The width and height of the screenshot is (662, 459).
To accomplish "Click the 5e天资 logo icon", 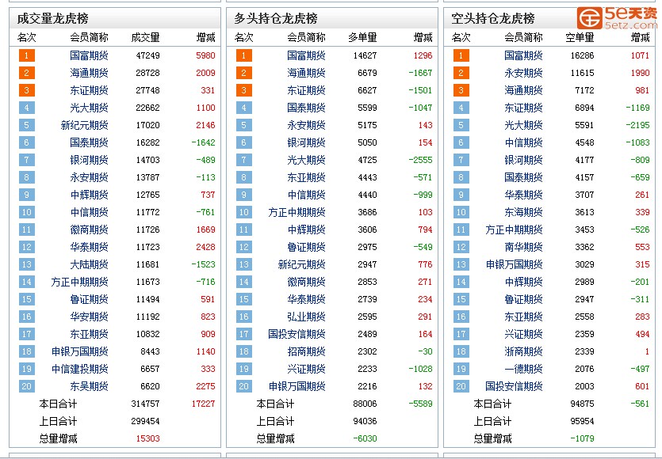I will pyautogui.click(x=590, y=18).
